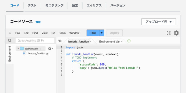Click the lambda_function.py file icon
The width and height of the screenshot is (186, 93).
pos(25,54)
